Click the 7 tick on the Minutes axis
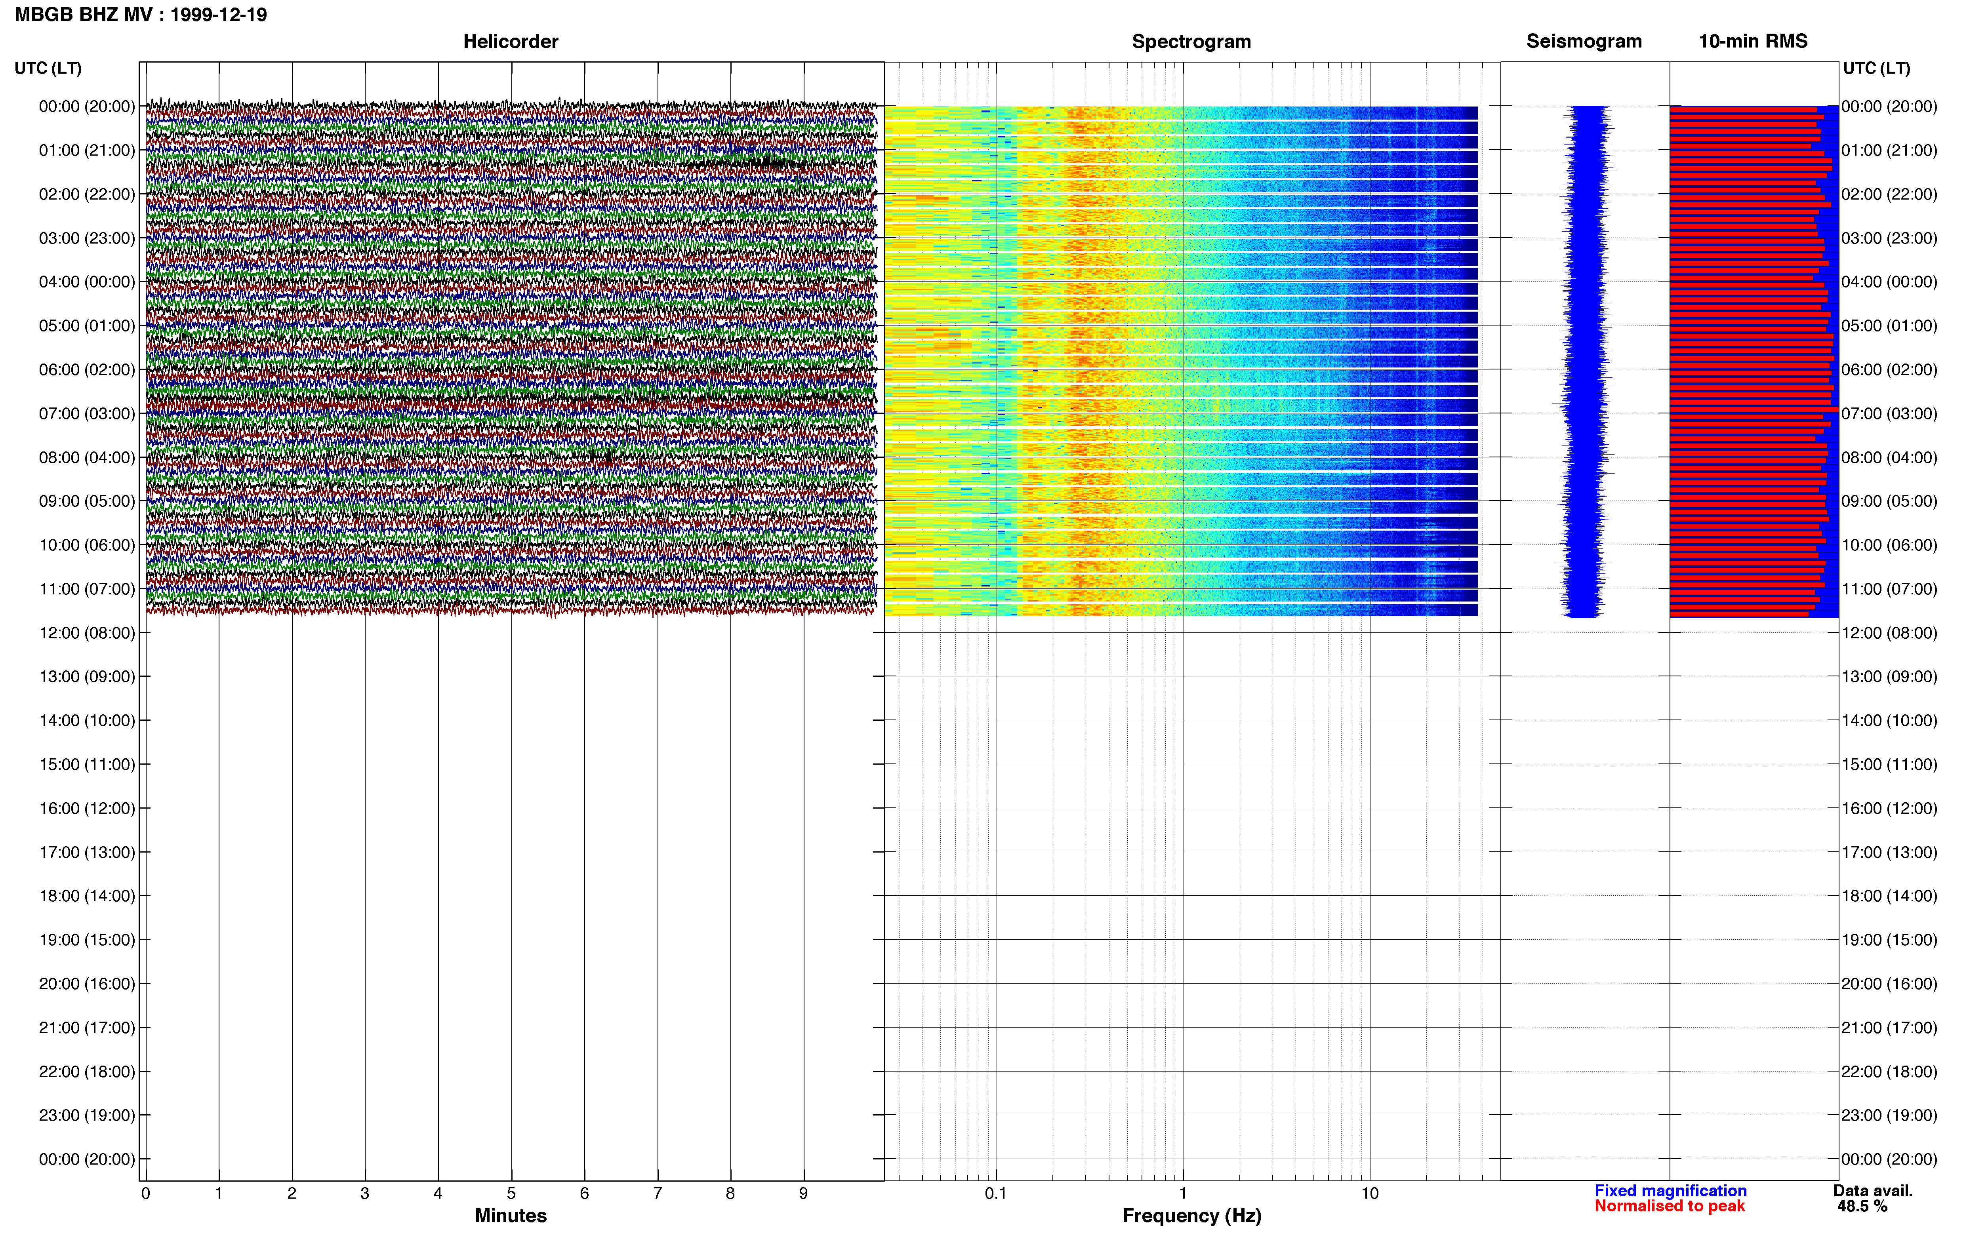The height and width of the screenshot is (1243, 1988). pyautogui.click(x=658, y=1194)
